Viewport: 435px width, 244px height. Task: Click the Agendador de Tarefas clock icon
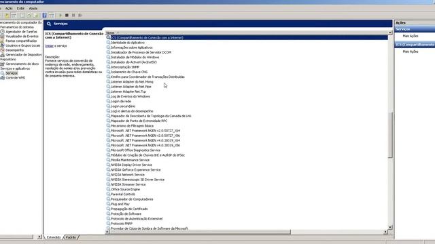point(2,32)
